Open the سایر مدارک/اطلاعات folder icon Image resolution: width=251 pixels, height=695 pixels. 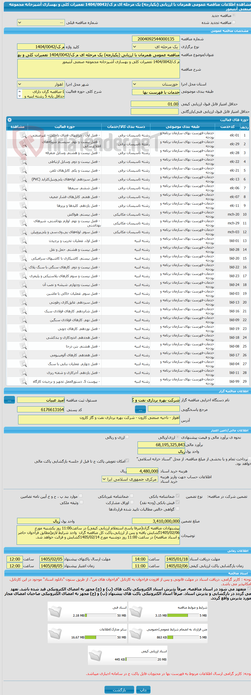pyautogui.click(x=55, y=633)
